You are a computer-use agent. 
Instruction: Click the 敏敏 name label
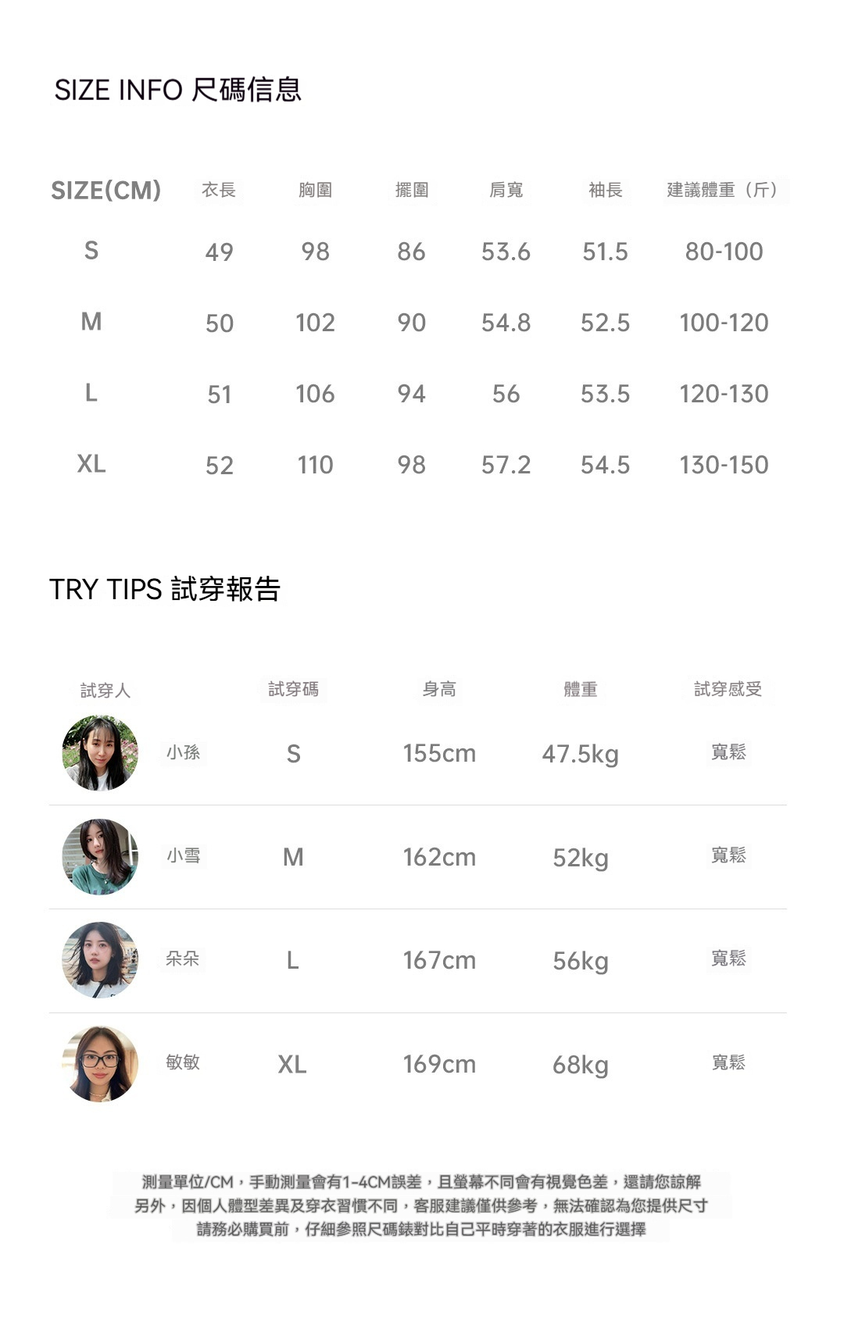[x=183, y=1062]
